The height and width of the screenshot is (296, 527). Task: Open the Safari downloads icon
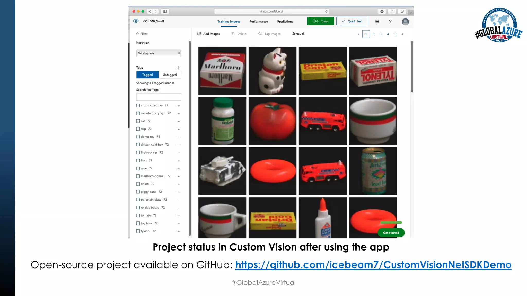click(382, 11)
